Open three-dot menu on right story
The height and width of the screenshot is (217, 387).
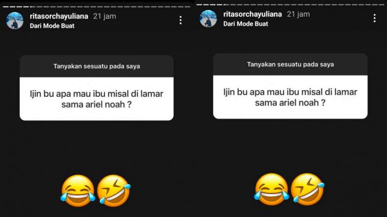(374, 18)
